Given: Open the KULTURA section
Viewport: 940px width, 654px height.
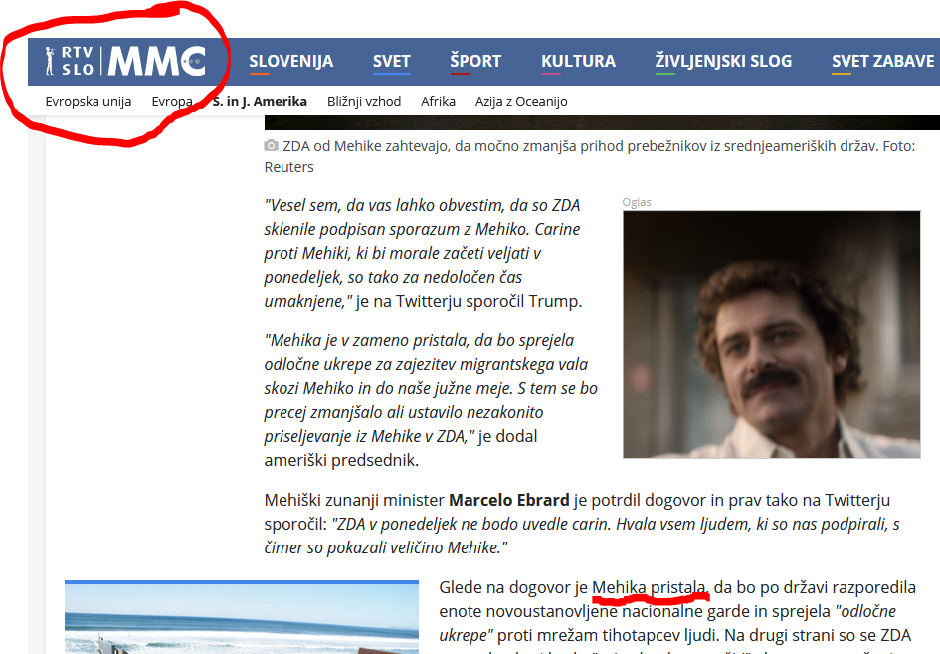Looking at the screenshot, I should [x=578, y=61].
